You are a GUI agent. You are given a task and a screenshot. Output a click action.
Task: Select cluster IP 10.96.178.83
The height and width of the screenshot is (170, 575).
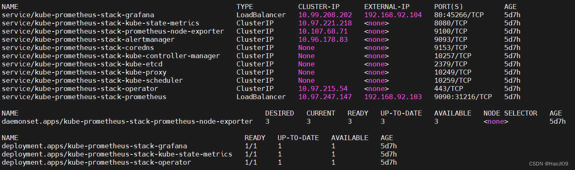tap(323, 39)
